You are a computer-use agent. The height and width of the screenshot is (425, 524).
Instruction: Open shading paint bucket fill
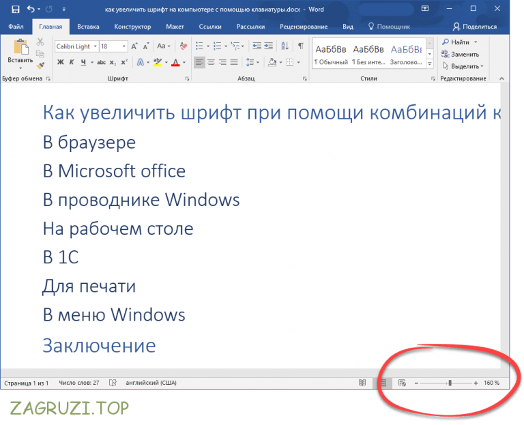[272, 62]
